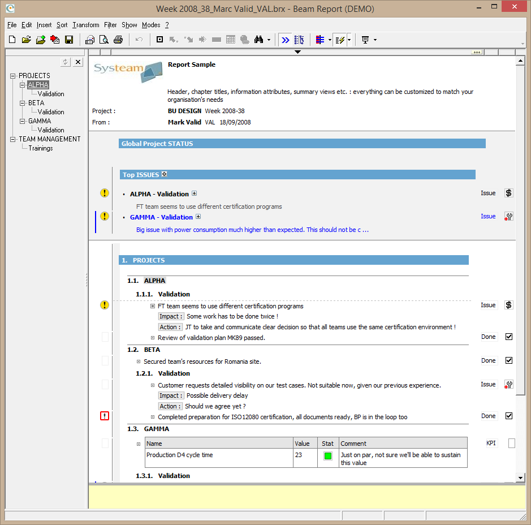The image size is (531, 525).
Task: Open the dropdown arrow next to binoculars
Action: pyautogui.click(x=269, y=40)
